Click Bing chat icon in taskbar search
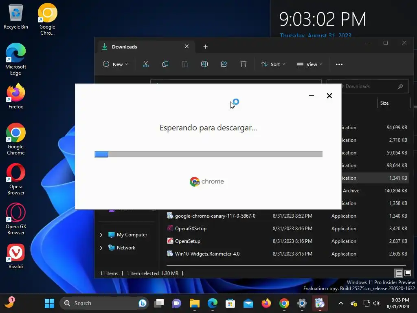 point(142,303)
